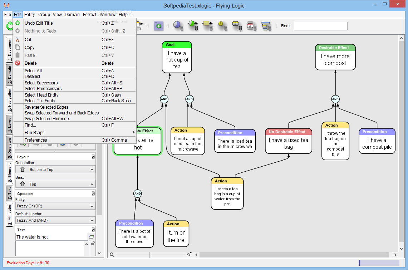Choose Swap Selected Elements menu item
408x270 pixels.
tap(75, 119)
